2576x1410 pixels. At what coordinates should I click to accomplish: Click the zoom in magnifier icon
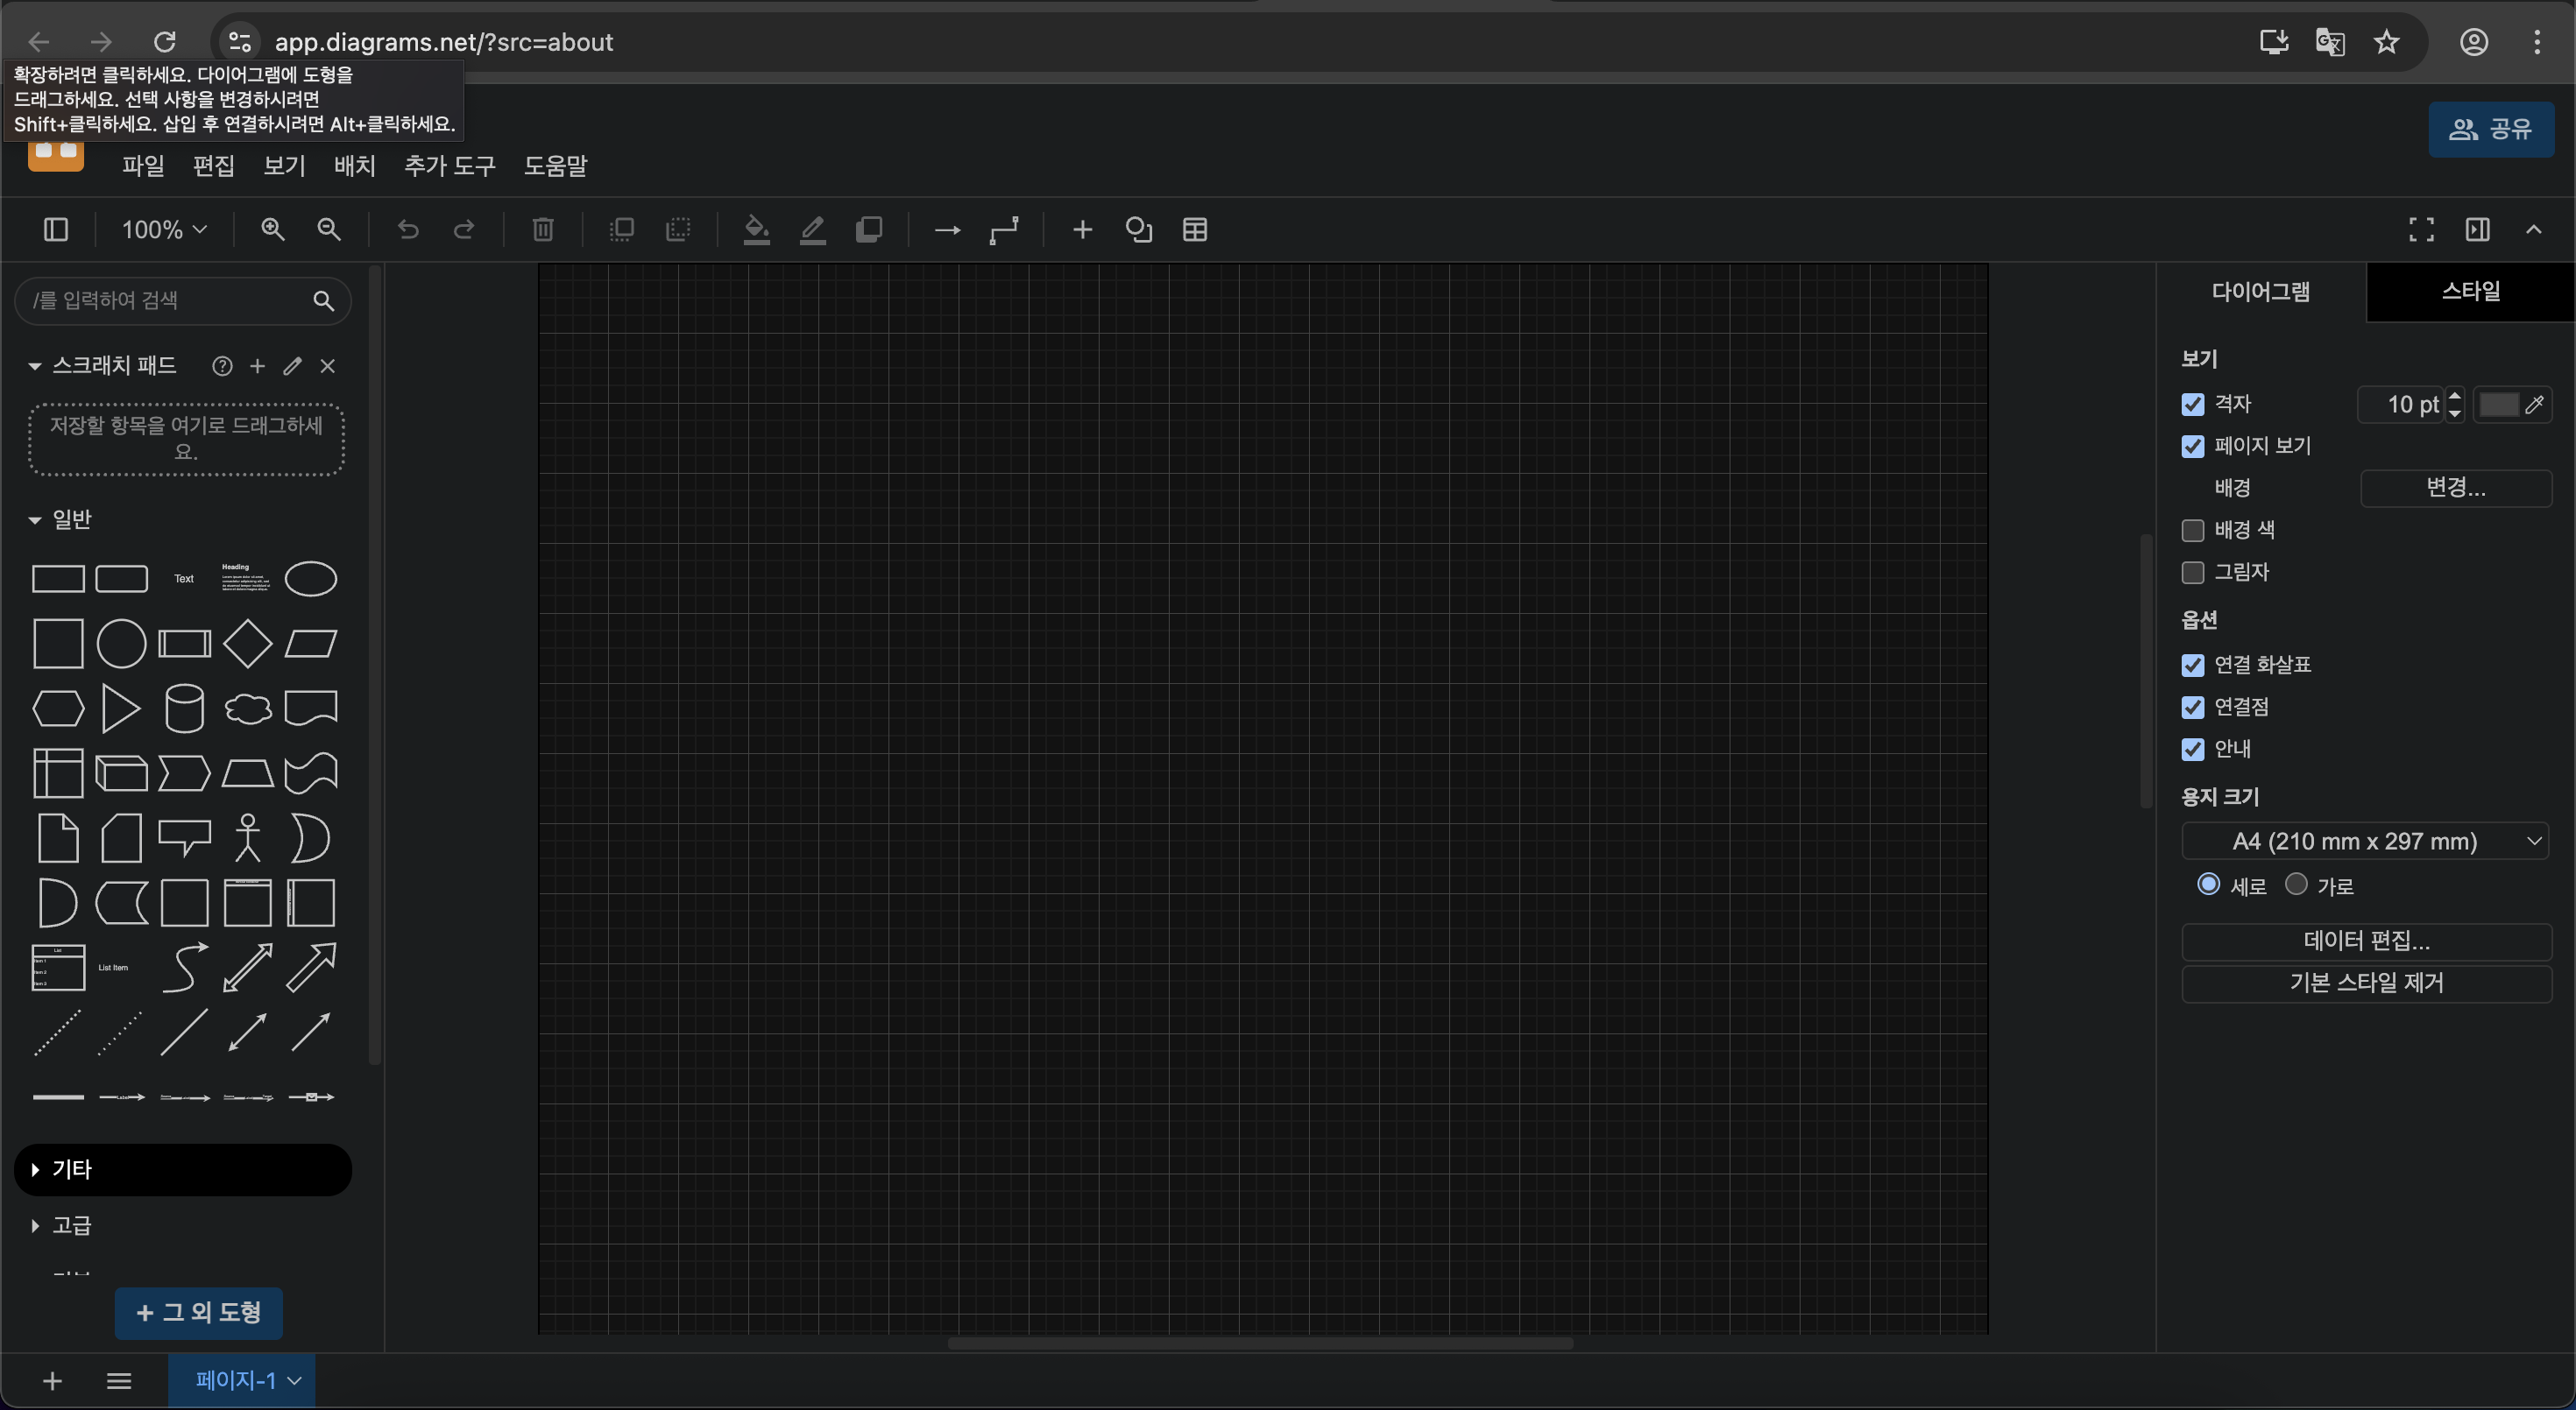point(272,229)
